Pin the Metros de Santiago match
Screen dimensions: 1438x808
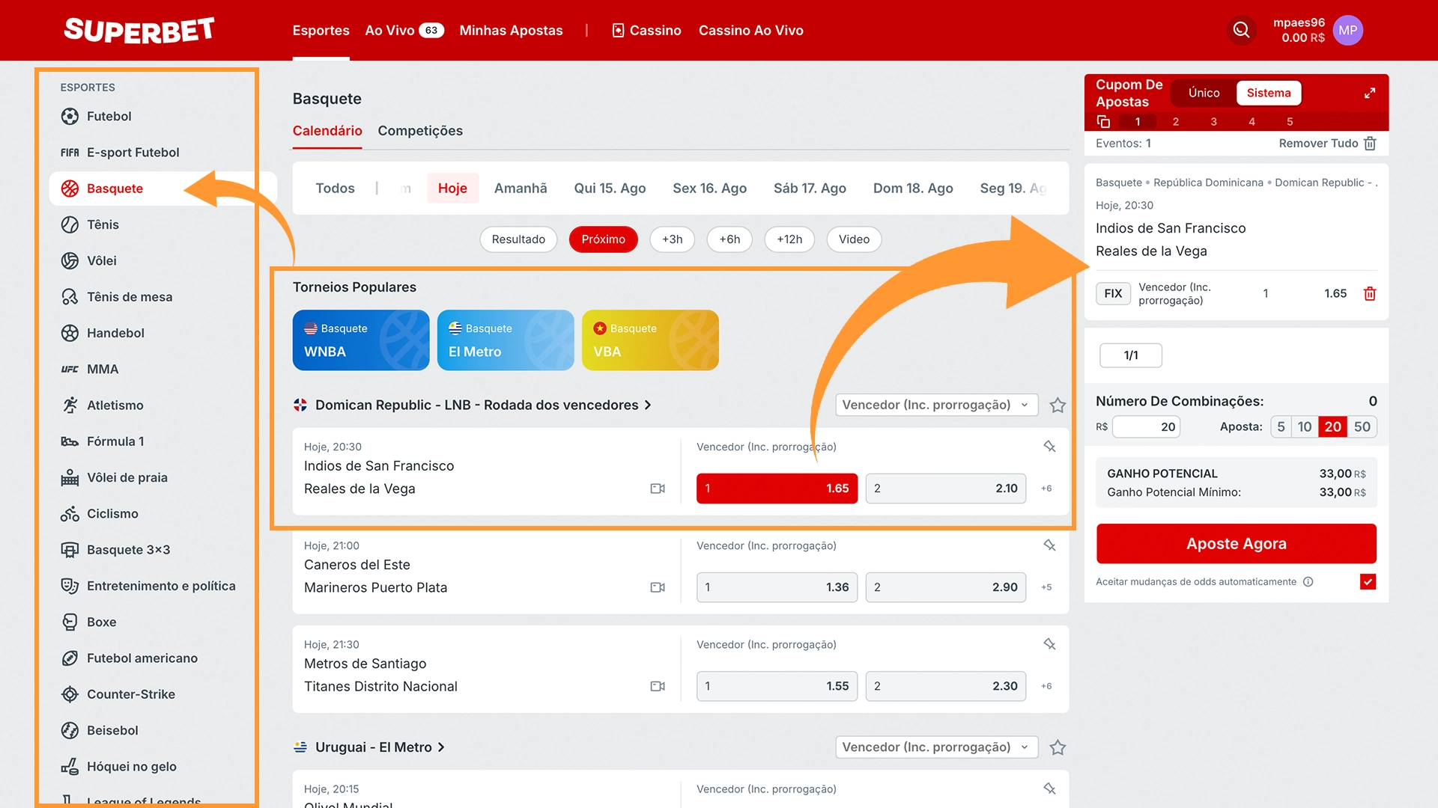point(1049,644)
